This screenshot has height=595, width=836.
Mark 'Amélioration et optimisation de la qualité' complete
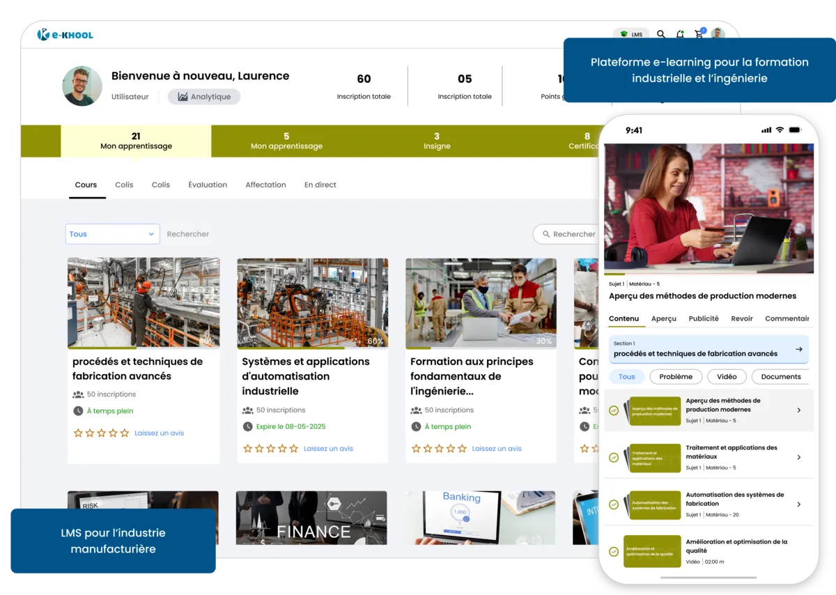point(613,551)
